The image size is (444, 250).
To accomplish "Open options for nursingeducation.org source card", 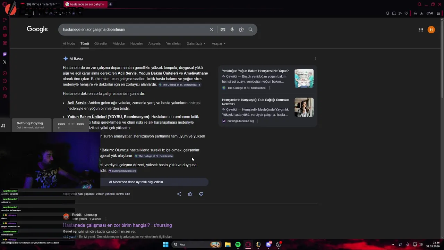I will click(x=258, y=121).
